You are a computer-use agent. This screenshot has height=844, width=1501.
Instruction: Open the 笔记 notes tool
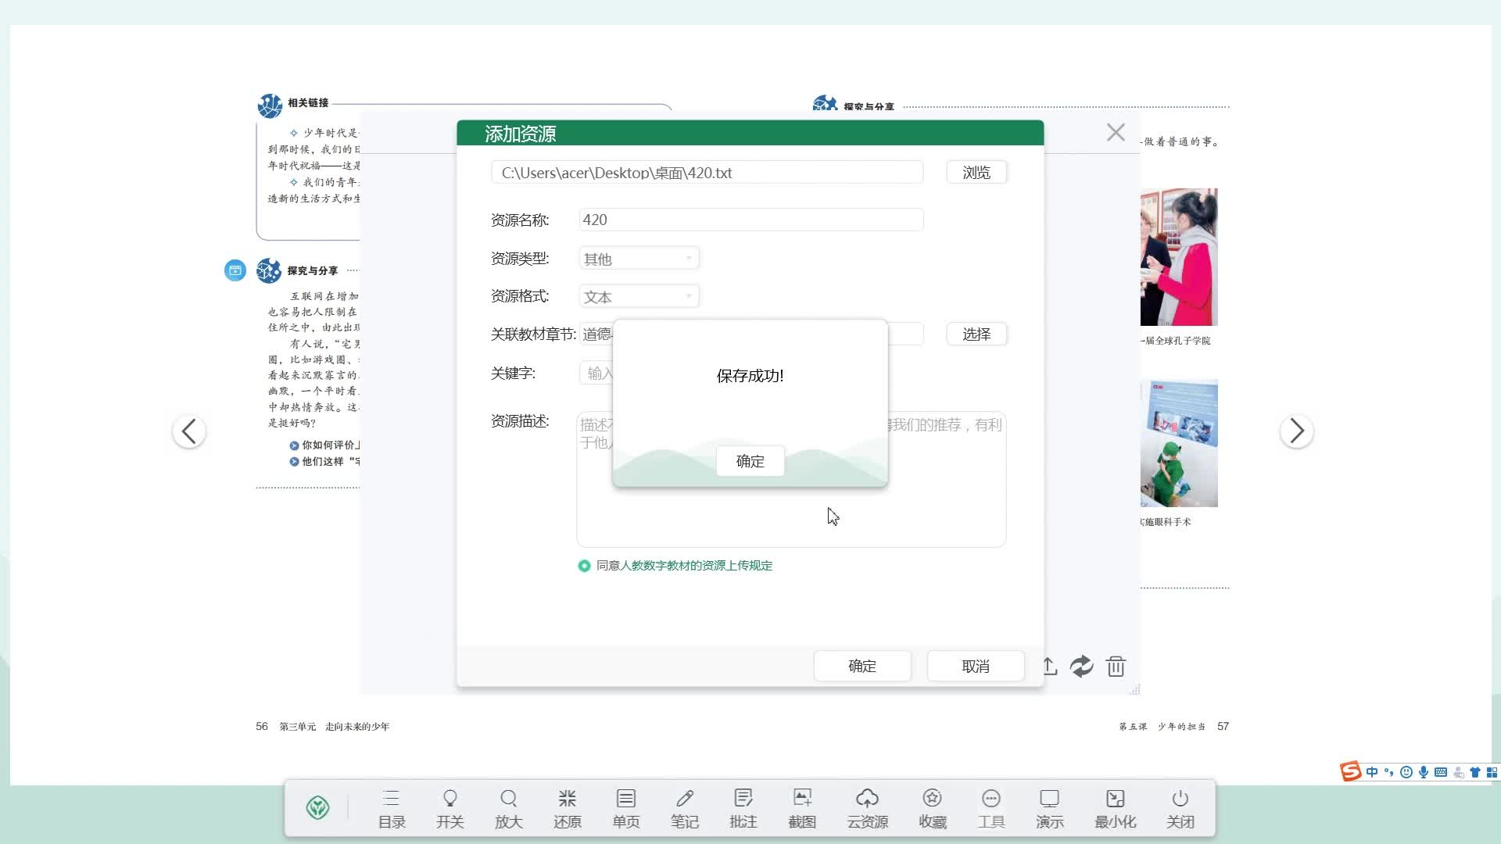tap(684, 809)
